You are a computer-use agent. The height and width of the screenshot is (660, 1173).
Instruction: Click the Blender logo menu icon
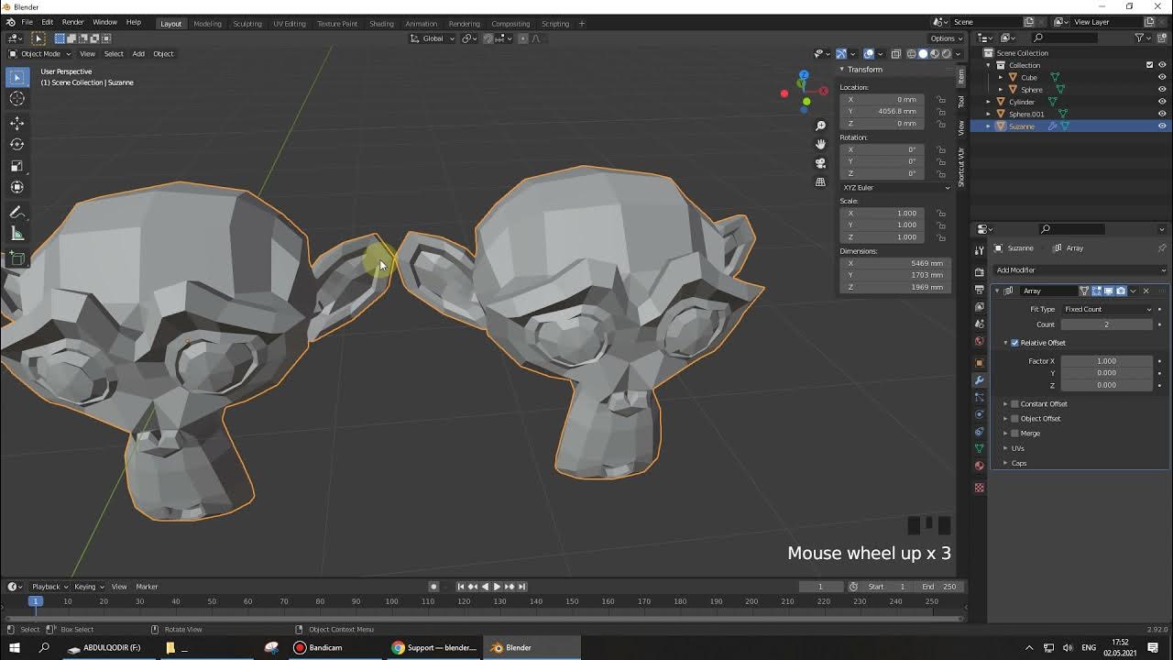coord(10,23)
